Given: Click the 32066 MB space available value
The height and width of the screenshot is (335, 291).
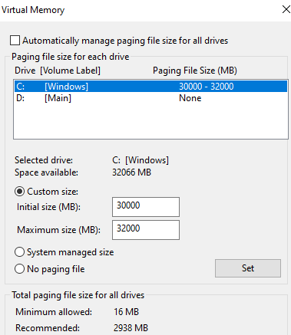Looking at the screenshot, I should [x=131, y=172].
